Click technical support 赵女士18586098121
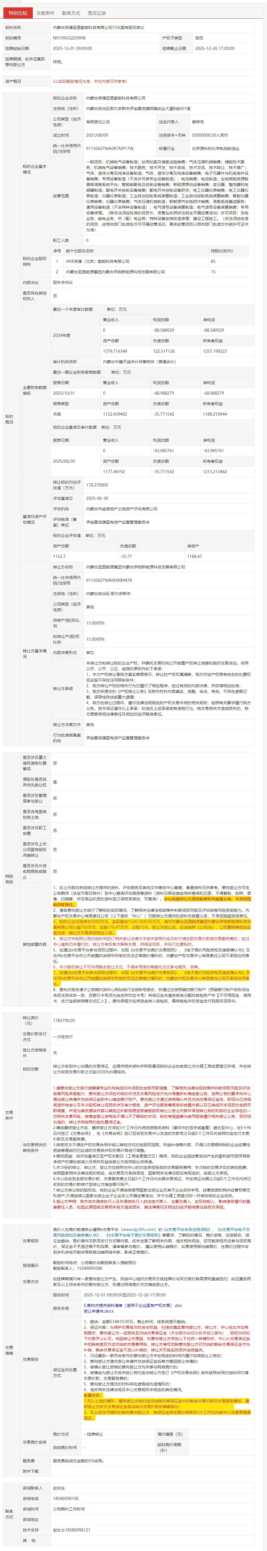267x1551 pixels. point(72,1530)
